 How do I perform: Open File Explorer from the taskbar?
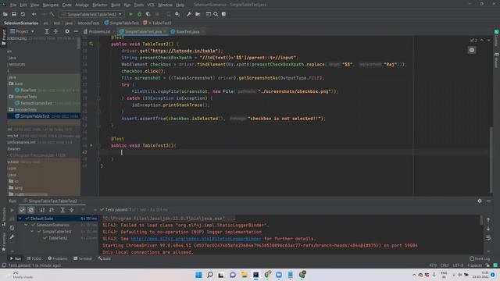(x=245, y=275)
